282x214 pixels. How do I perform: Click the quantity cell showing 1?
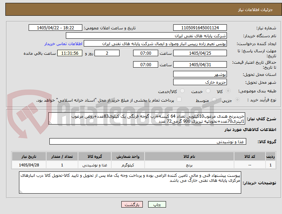62,165
